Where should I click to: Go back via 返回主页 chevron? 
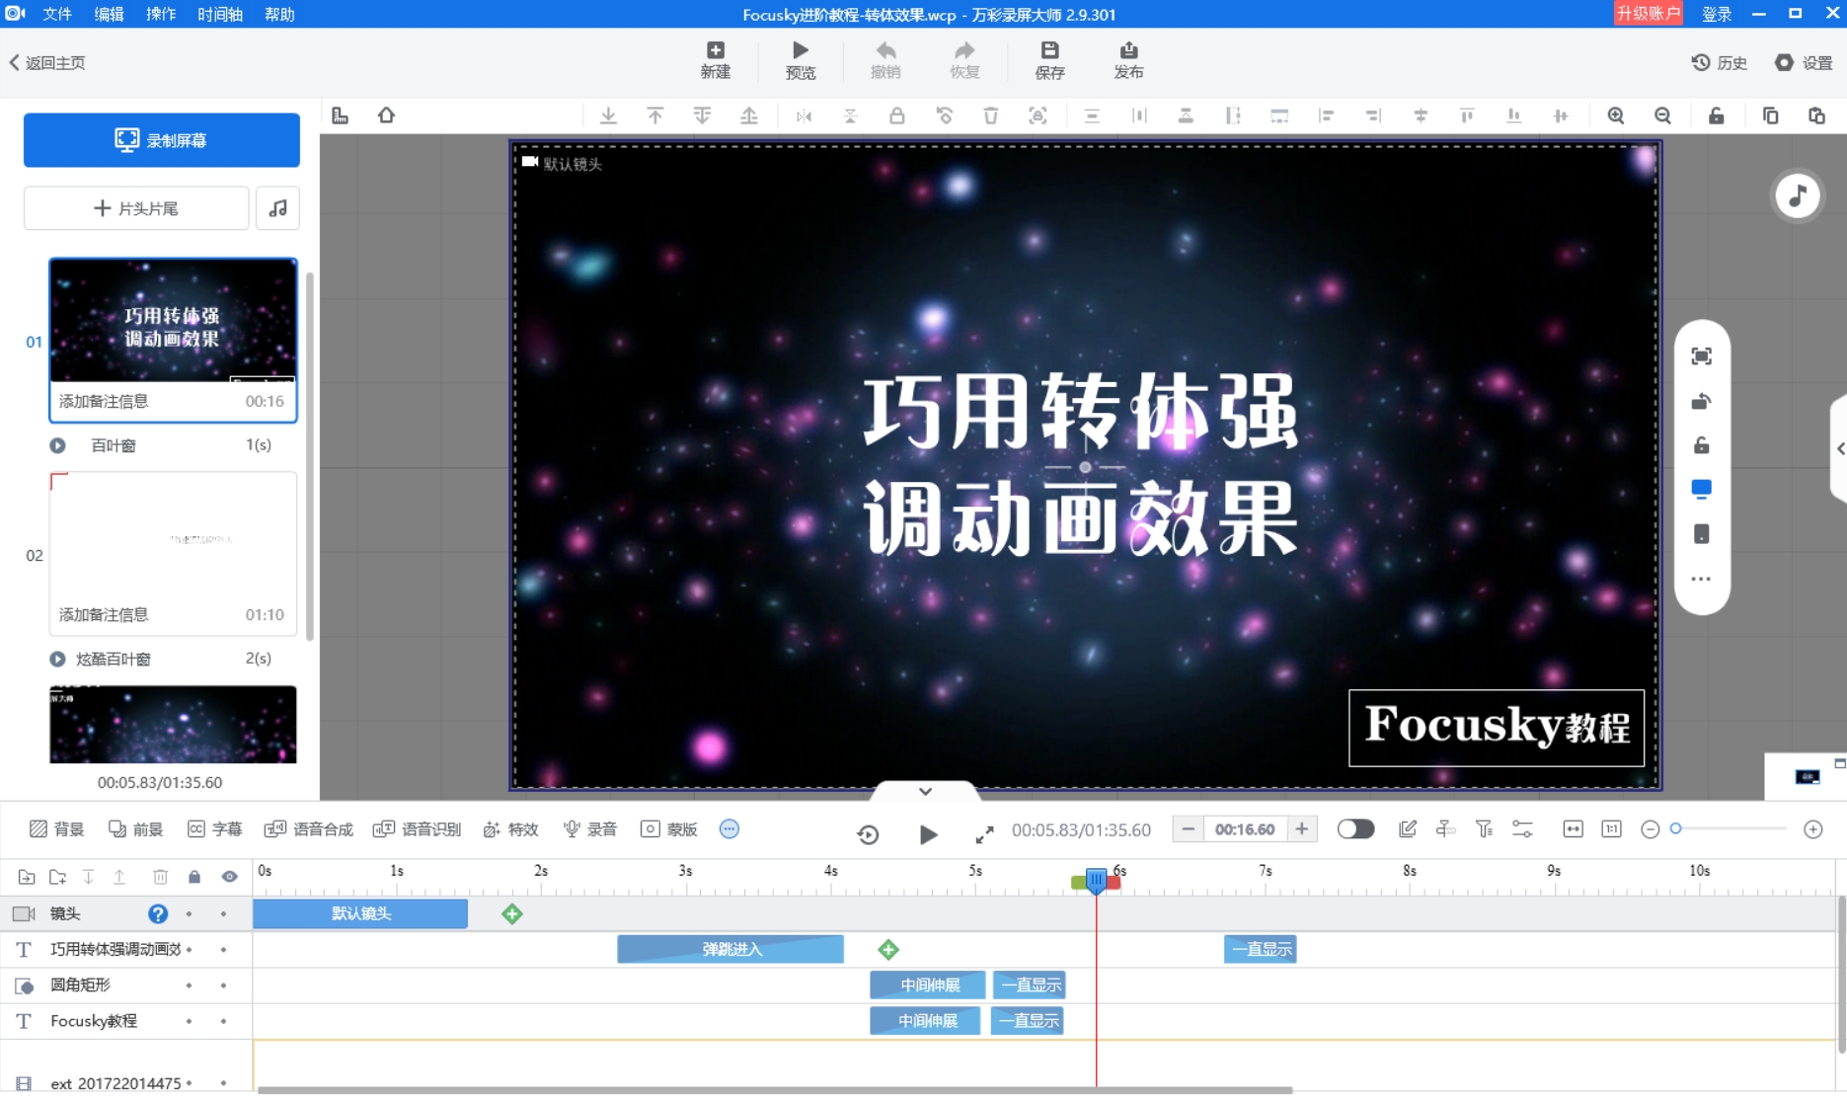click(15, 62)
